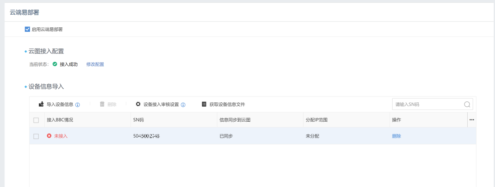Uncheck 启用云端易部署 checkbox

tap(27, 29)
